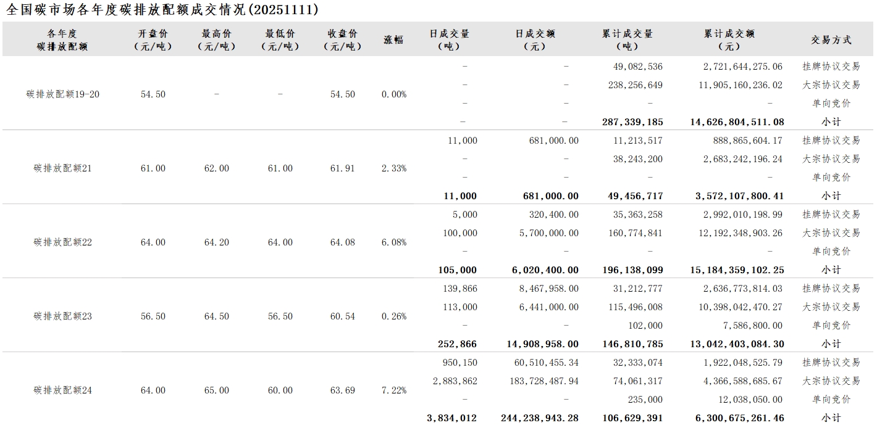The width and height of the screenshot is (877, 428).
Task: Select daily turnover subtotal 244,238,943.28
Action: (539, 418)
